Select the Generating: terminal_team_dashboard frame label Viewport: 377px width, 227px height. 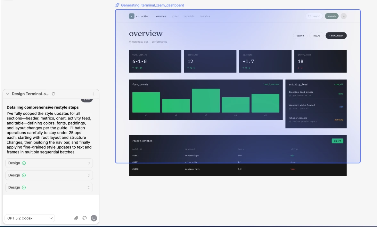[152, 5]
